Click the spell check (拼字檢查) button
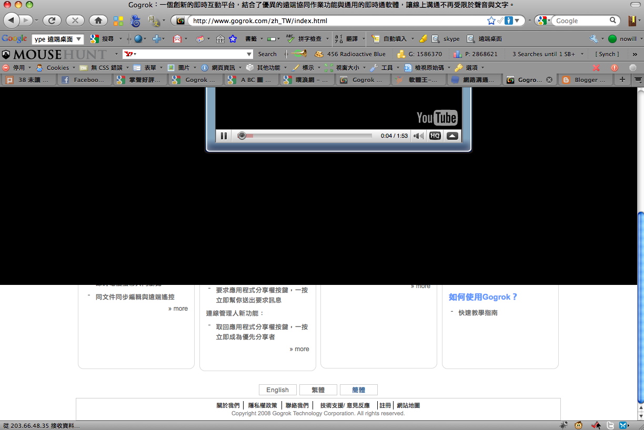 304,39
